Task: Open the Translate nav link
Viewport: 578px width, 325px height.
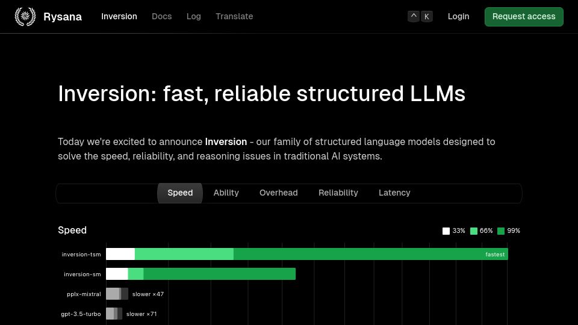Action: point(234,16)
